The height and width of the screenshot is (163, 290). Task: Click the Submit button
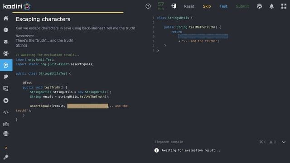pos(242,6)
